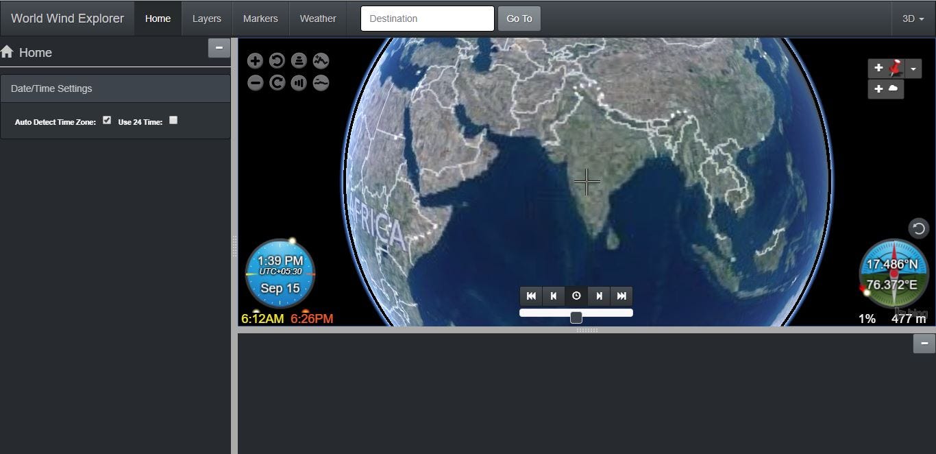Disable Auto Detect Time Zone

pyautogui.click(x=107, y=119)
